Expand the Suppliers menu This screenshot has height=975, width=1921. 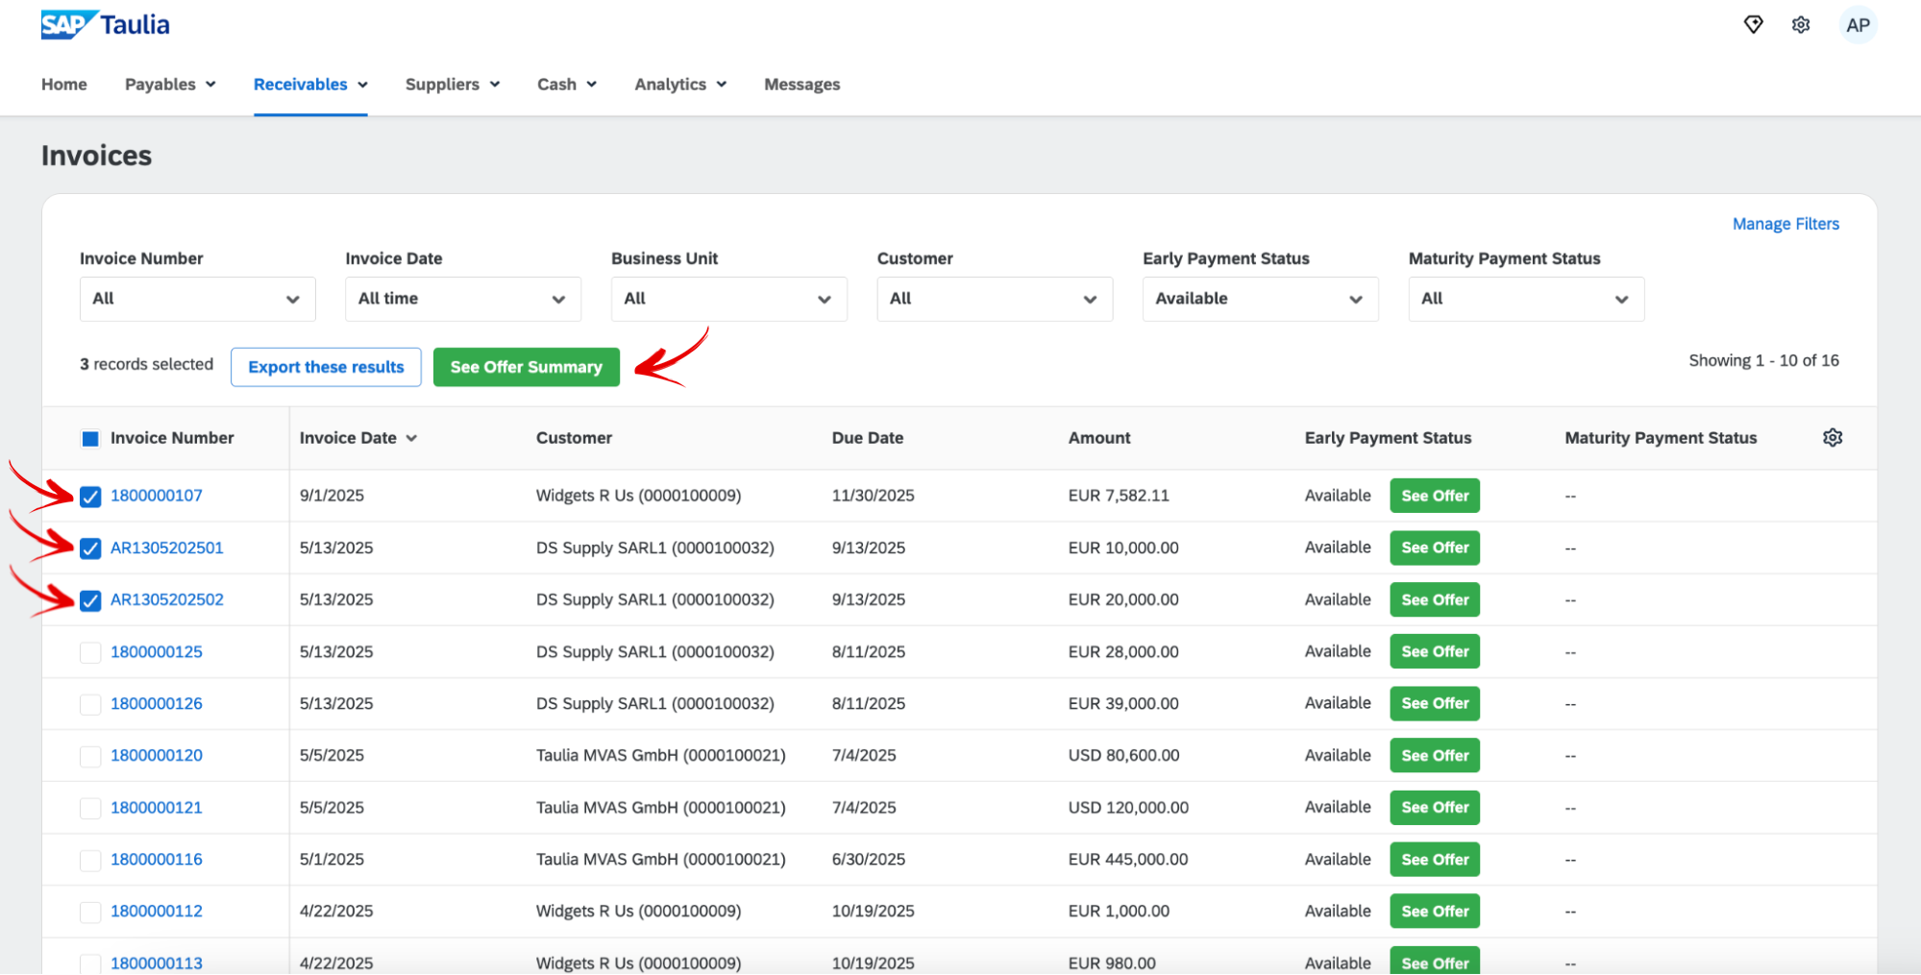453,85
